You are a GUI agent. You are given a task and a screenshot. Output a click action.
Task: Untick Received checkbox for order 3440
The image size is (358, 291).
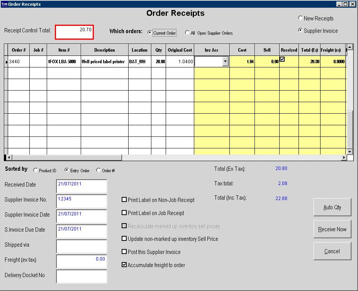click(x=282, y=59)
